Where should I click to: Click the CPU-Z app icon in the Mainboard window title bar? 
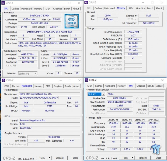(4, 80)
